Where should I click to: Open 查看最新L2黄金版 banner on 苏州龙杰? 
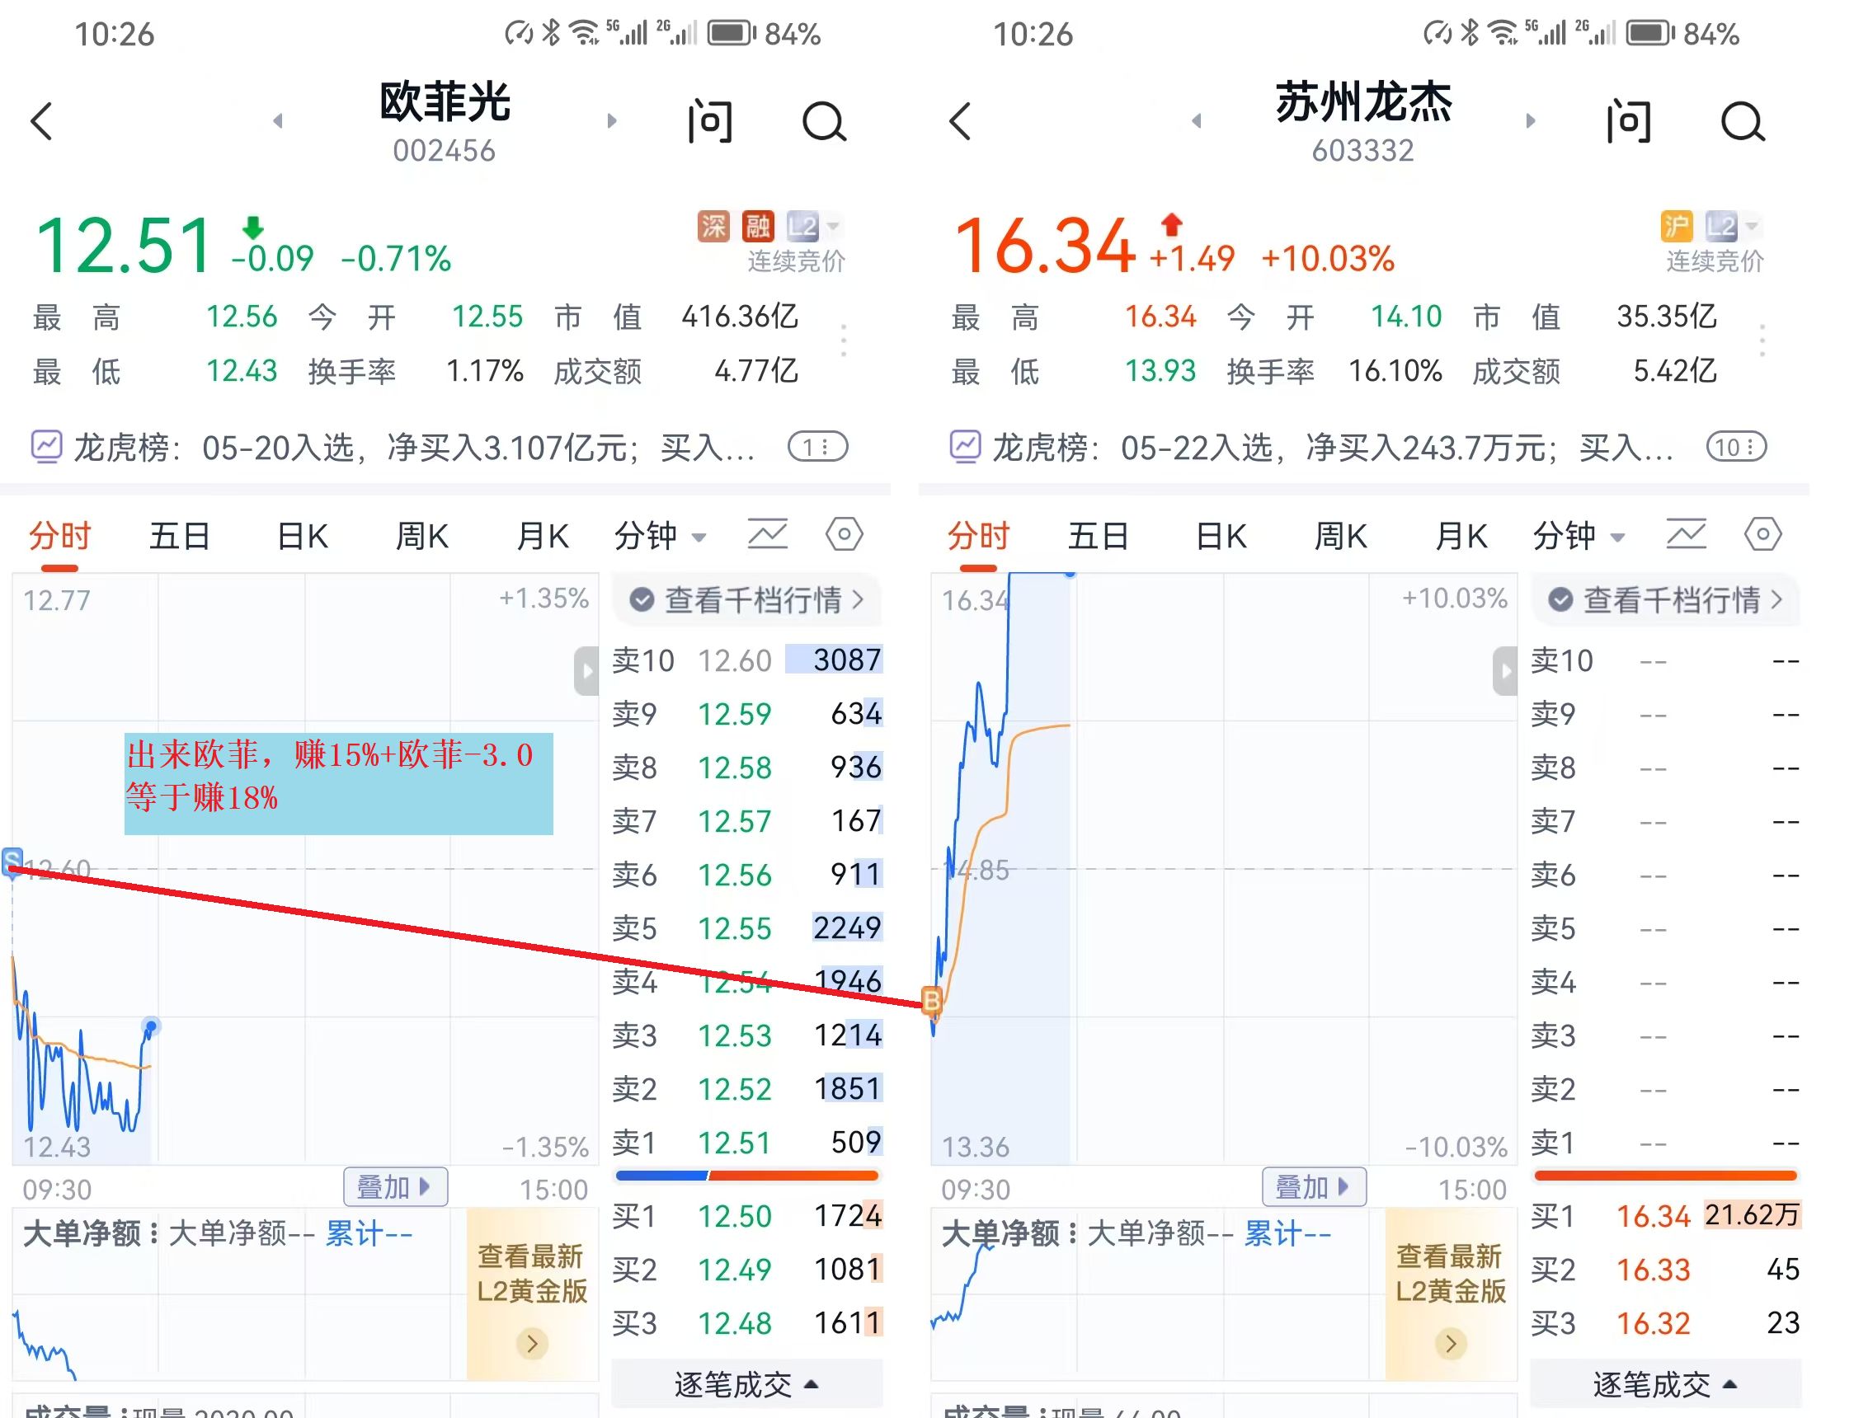click(1451, 1296)
